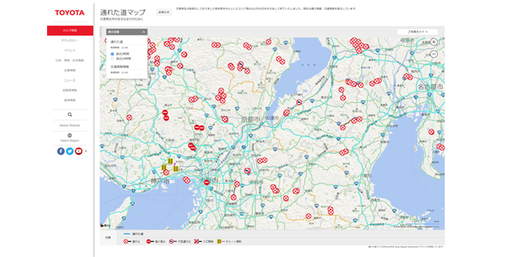The width and height of the screenshot is (513, 257).
Task: Zoom in with the map plus button
Action: 434,42
